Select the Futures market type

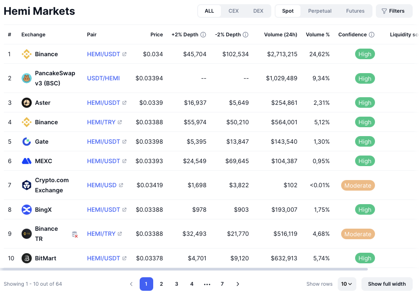(x=355, y=11)
